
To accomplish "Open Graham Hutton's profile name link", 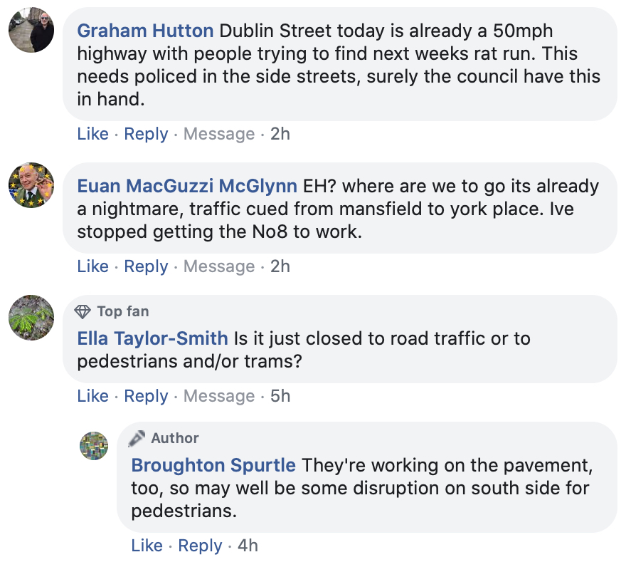I will pos(145,31).
